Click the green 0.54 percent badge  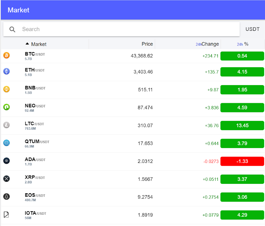(x=242, y=56)
